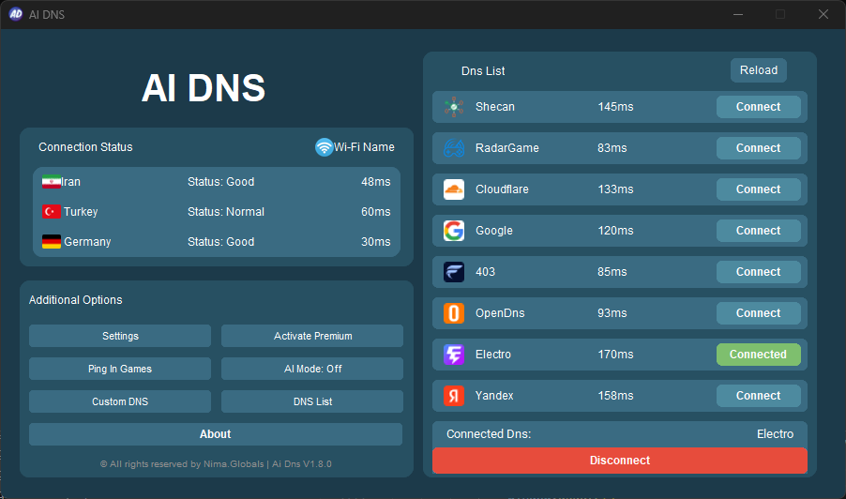Click the RadarGame gamepad icon

[454, 148]
